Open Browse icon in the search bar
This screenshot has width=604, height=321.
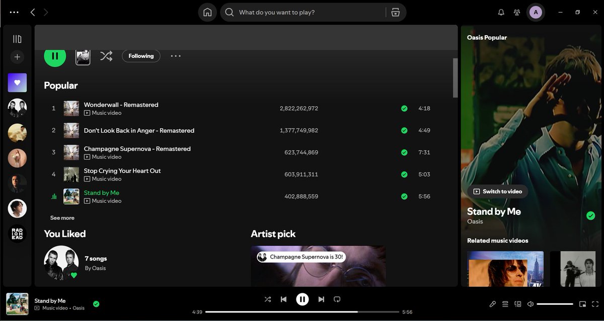click(x=395, y=12)
